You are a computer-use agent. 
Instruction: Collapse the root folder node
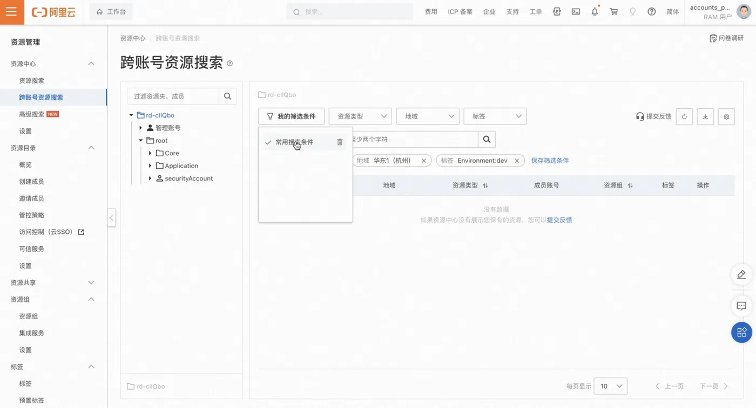141,141
